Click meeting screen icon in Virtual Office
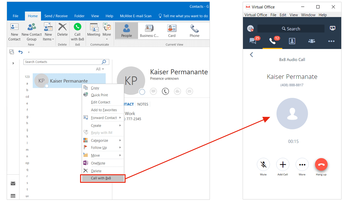Viewport: 347px width, 201px height. coord(332,28)
